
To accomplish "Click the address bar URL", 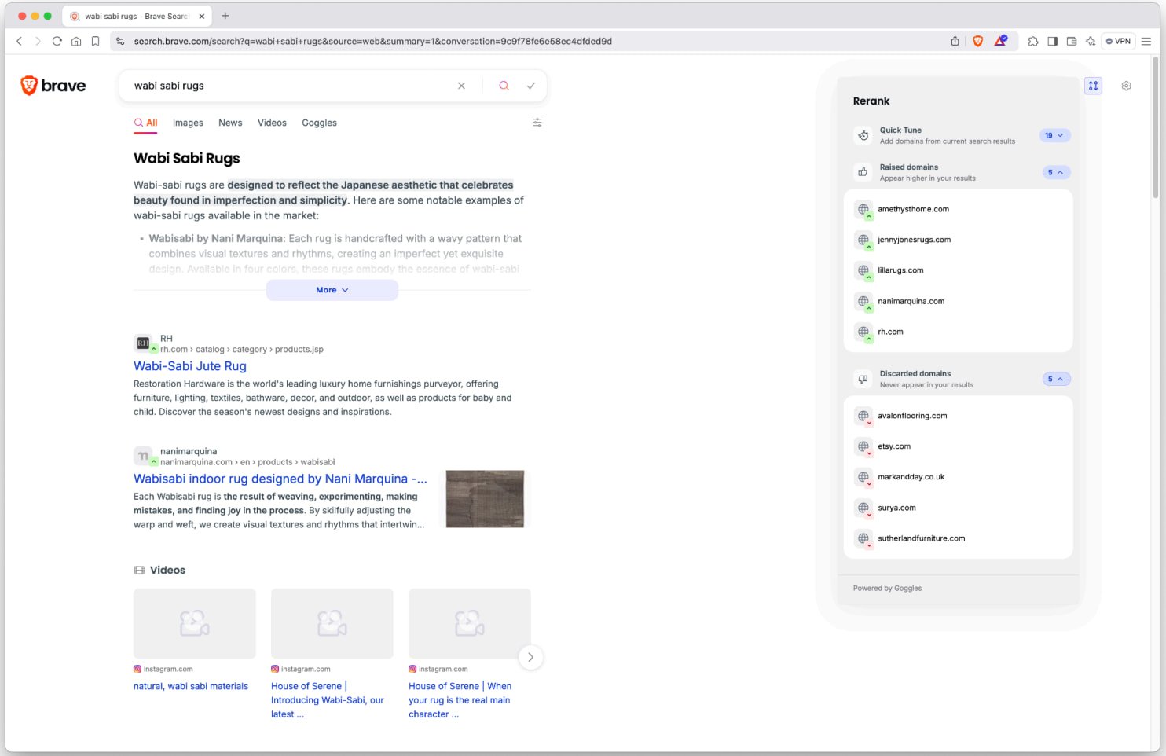I will [373, 41].
